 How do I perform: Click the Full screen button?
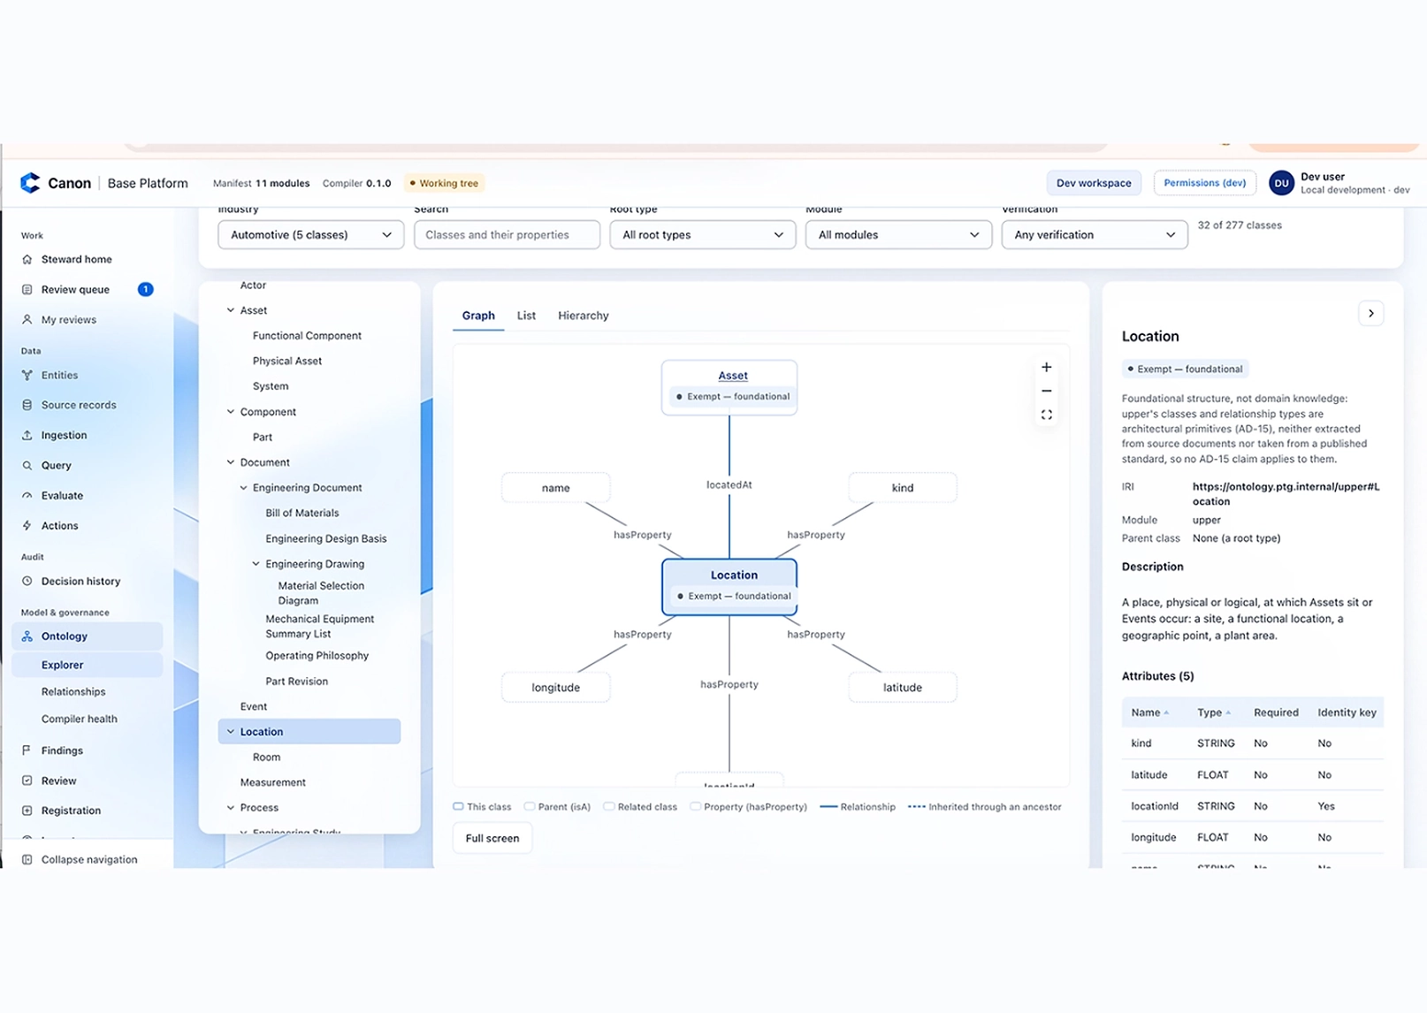click(x=492, y=838)
